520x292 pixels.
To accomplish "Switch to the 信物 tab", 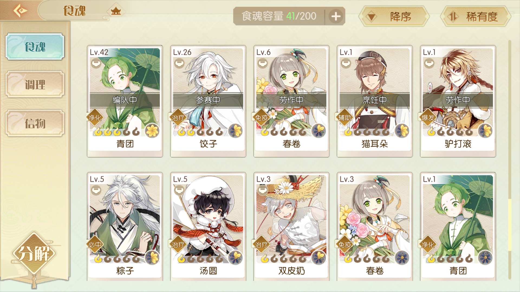I will pyautogui.click(x=35, y=123).
